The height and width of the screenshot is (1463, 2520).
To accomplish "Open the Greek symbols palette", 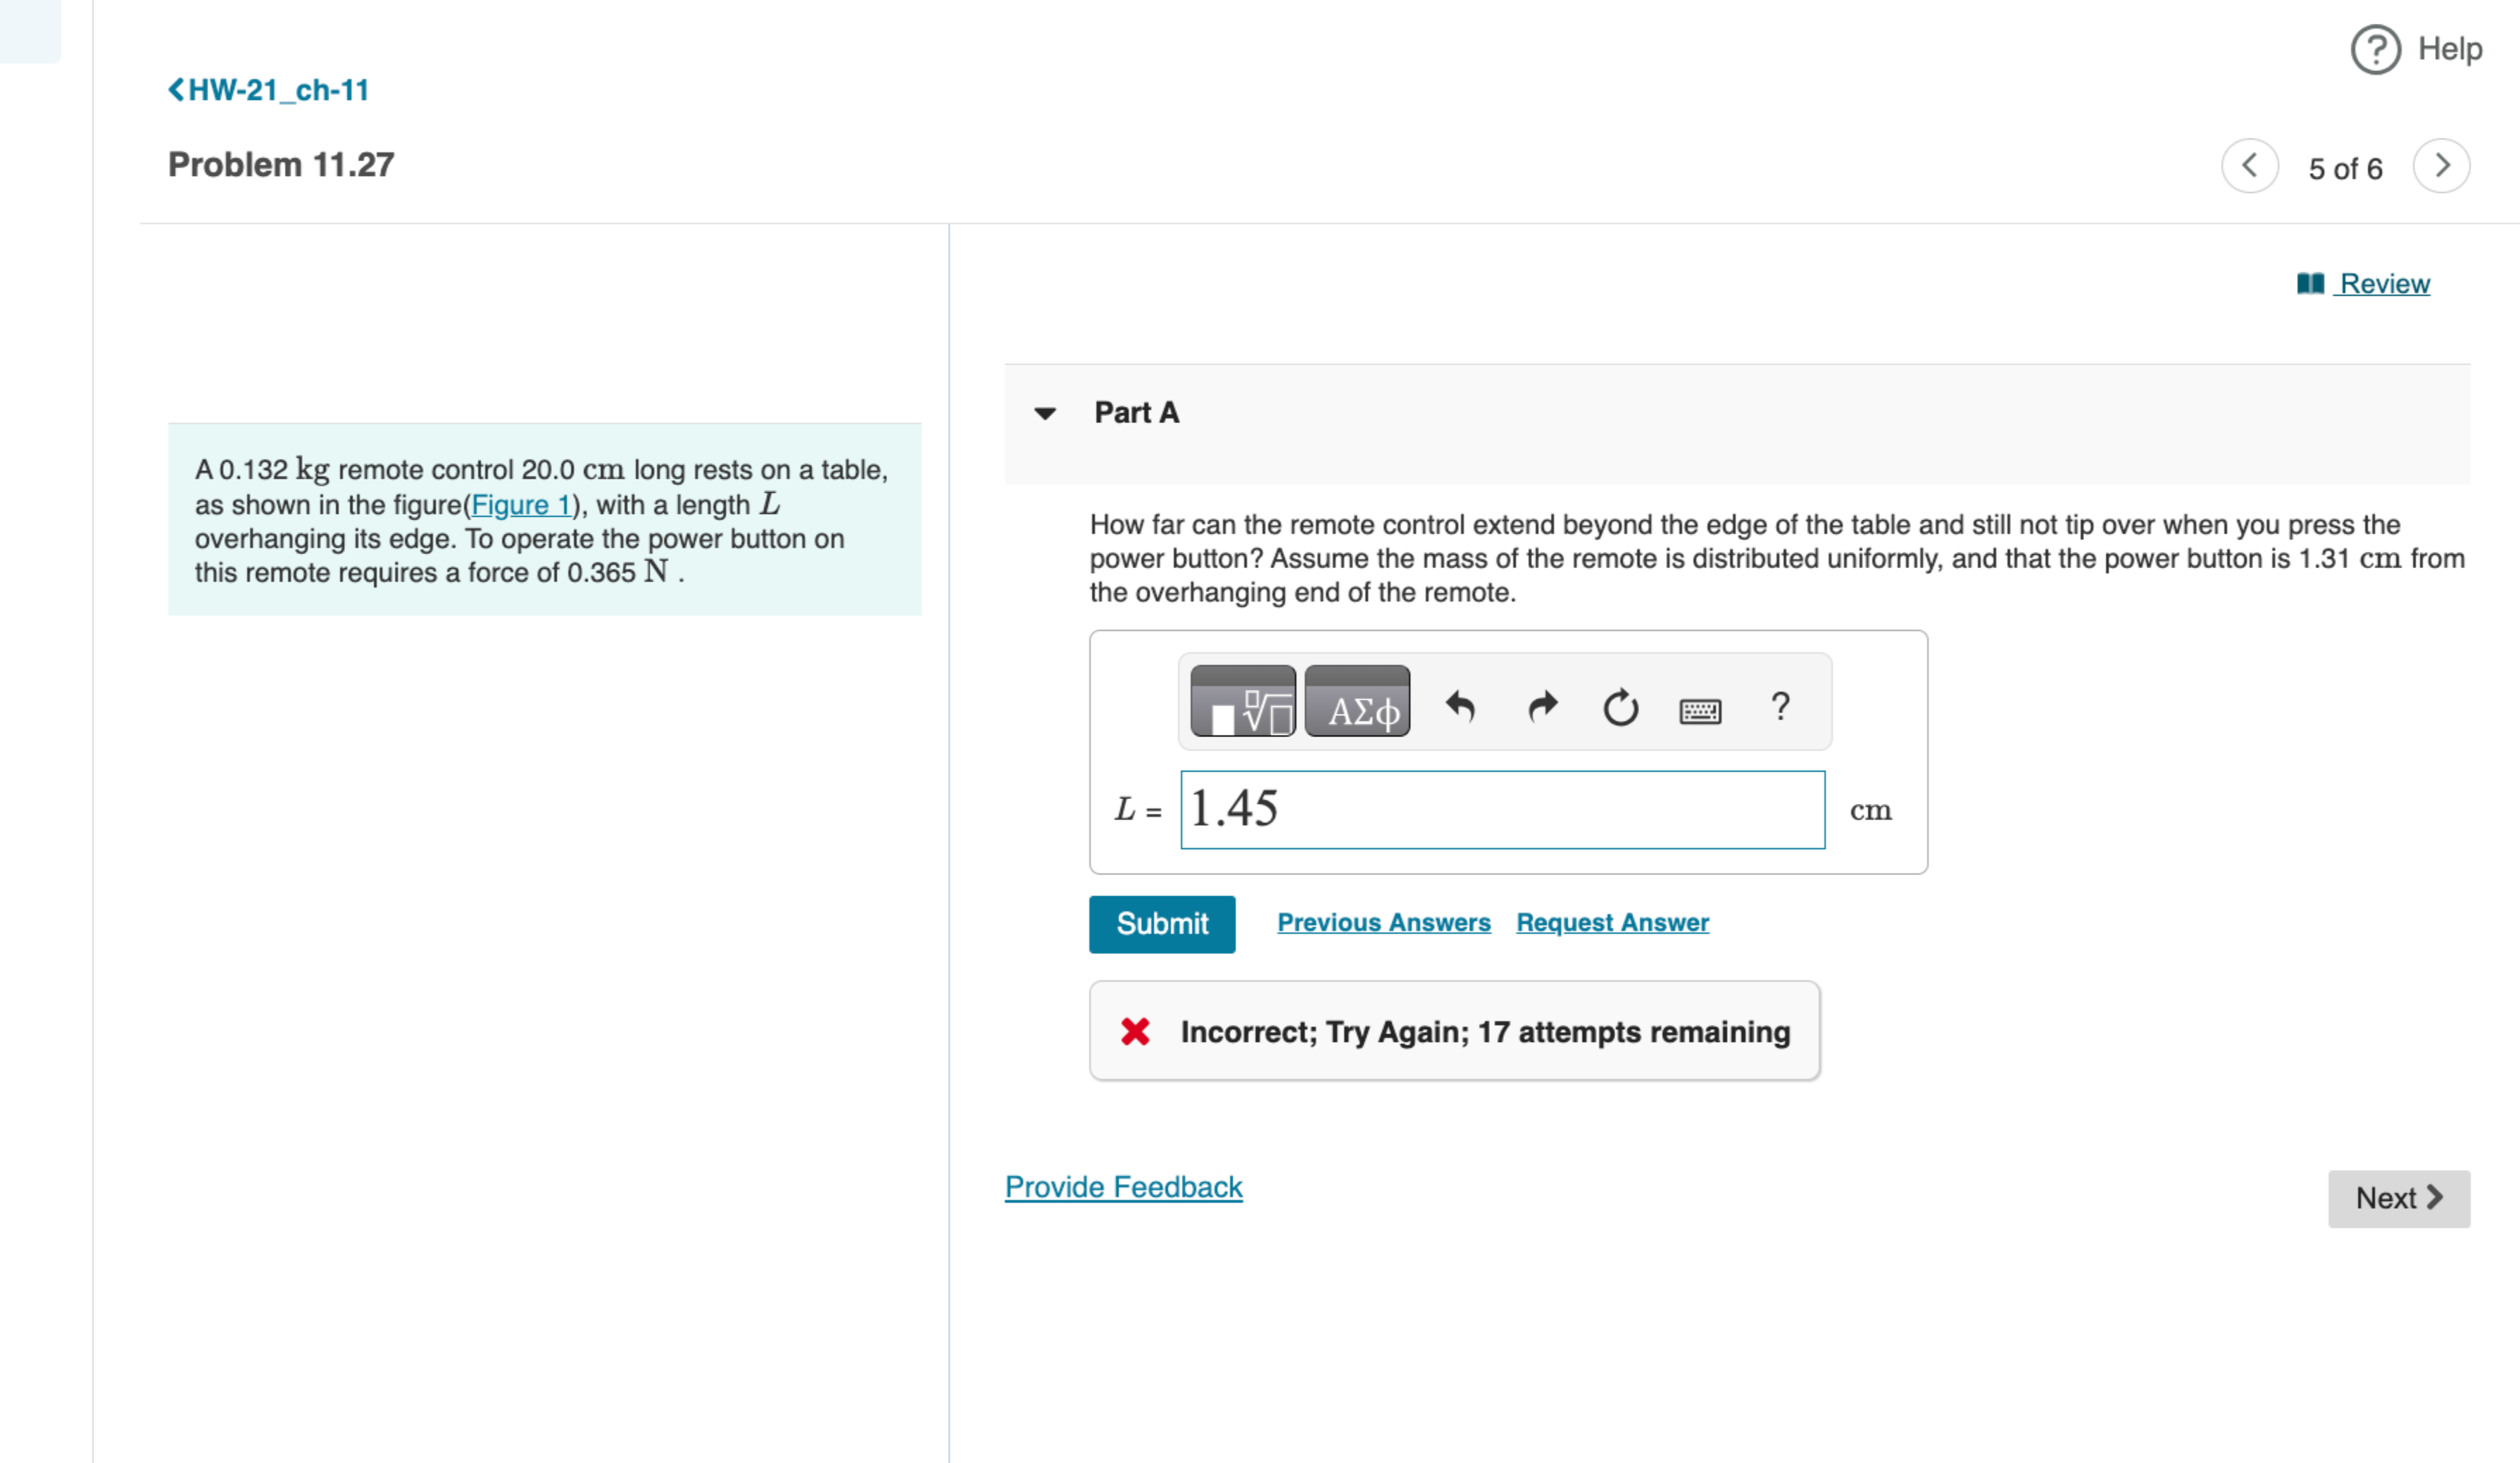I will click(x=1357, y=702).
